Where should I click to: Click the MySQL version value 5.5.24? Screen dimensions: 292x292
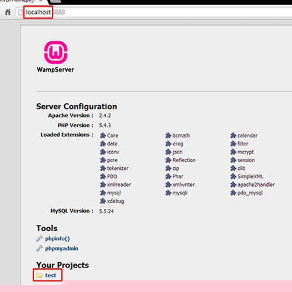tap(106, 211)
